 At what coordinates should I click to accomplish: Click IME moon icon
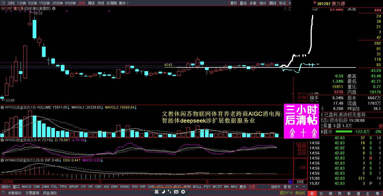163,192
